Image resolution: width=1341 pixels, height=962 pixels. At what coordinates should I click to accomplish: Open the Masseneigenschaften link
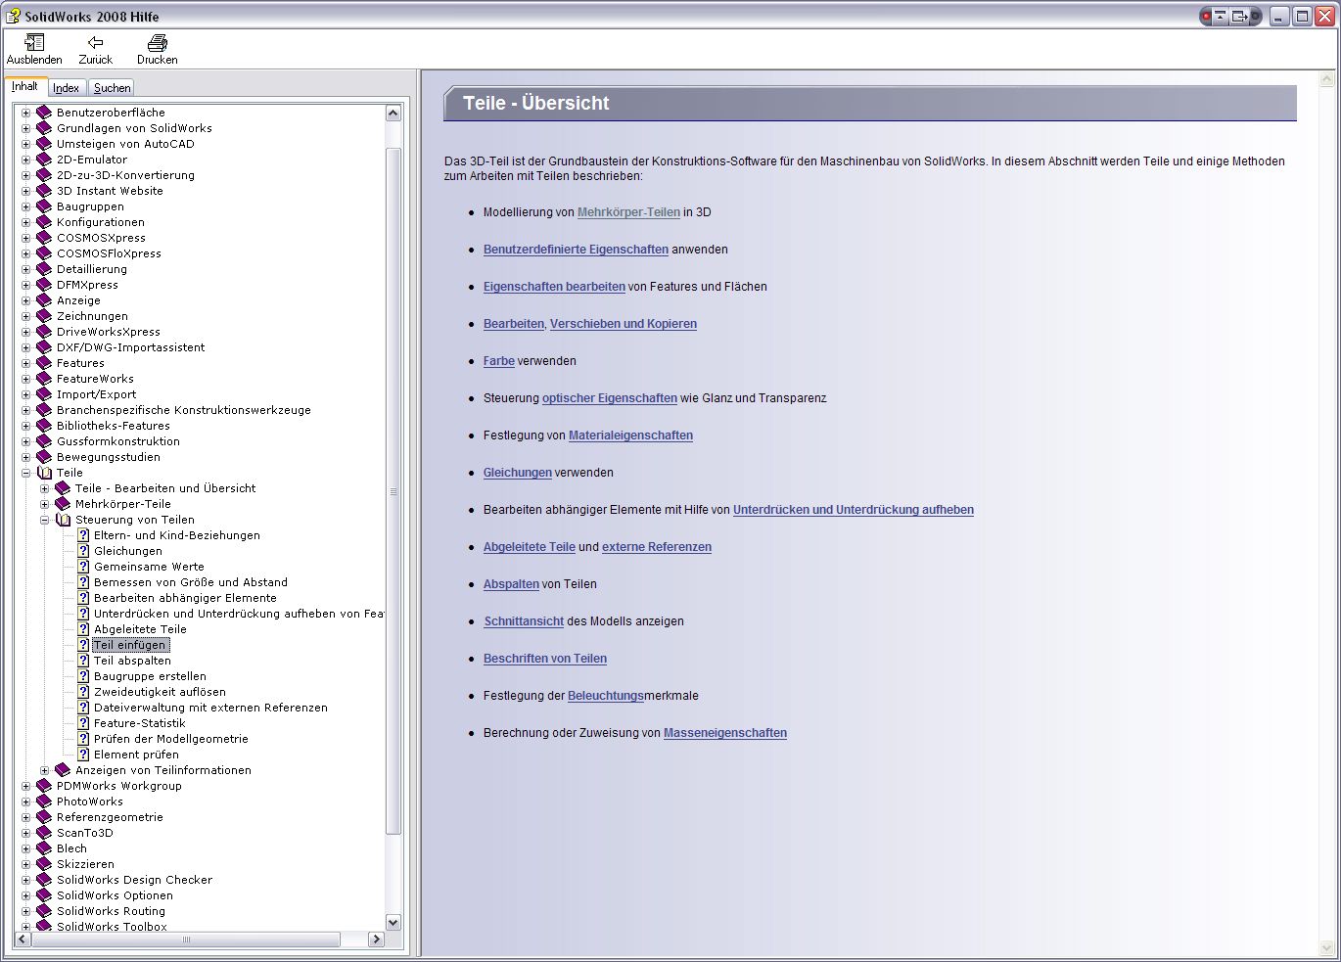(725, 733)
